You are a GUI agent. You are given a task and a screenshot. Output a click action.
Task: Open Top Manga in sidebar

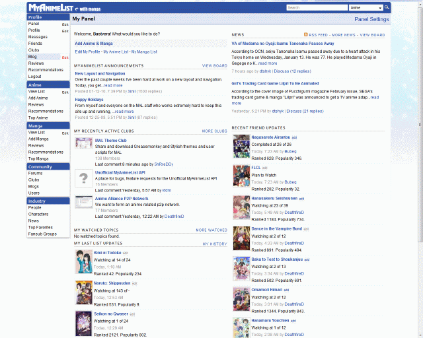(38, 158)
